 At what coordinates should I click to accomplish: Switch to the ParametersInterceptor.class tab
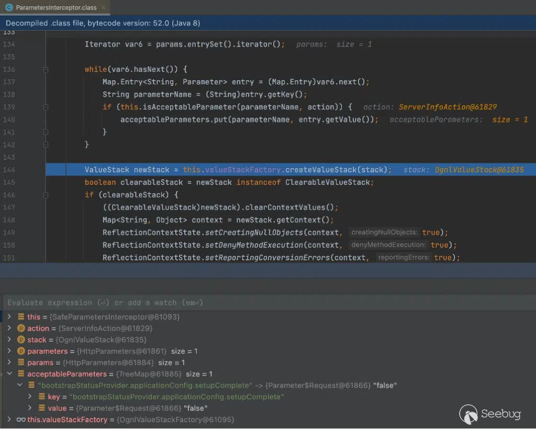[56, 7]
